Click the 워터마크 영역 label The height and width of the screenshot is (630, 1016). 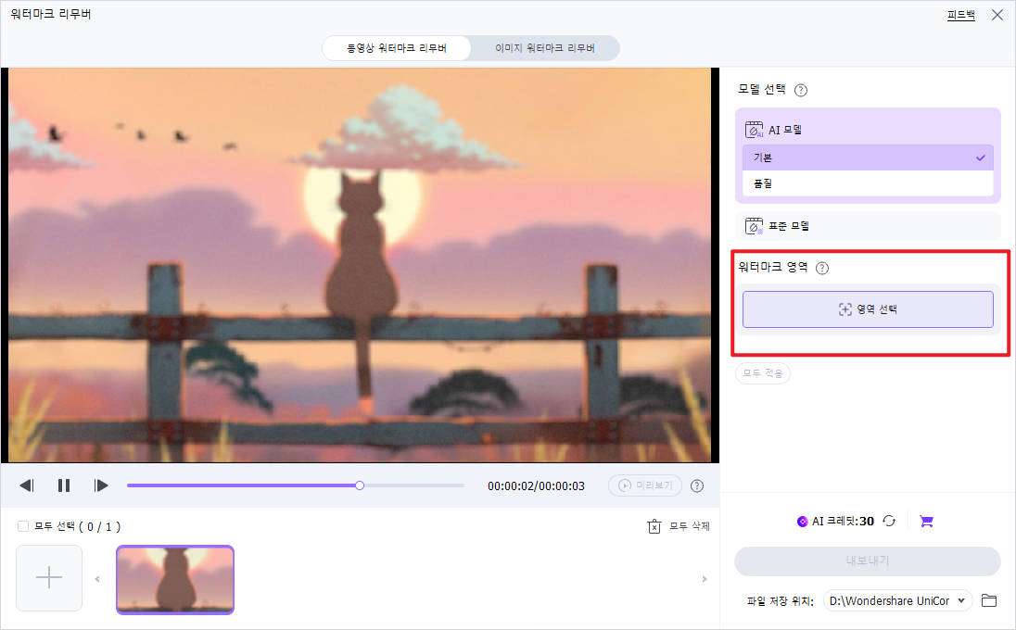tap(773, 267)
